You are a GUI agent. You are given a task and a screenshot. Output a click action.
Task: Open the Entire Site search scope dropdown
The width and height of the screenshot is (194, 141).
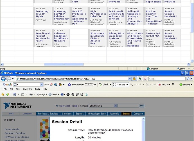(x=115, y=106)
